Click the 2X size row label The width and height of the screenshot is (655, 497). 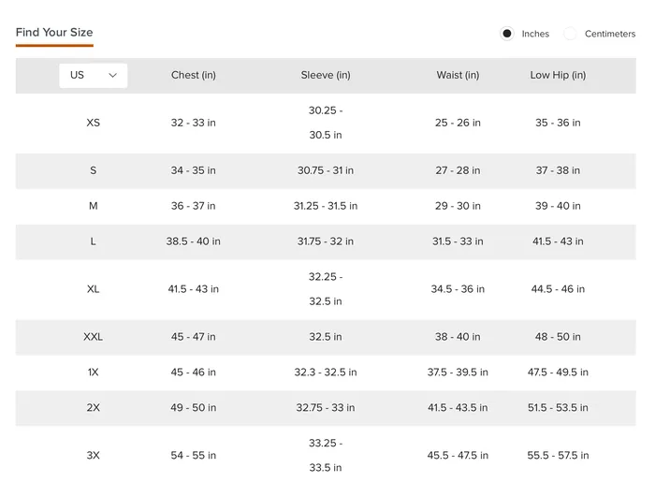point(94,407)
